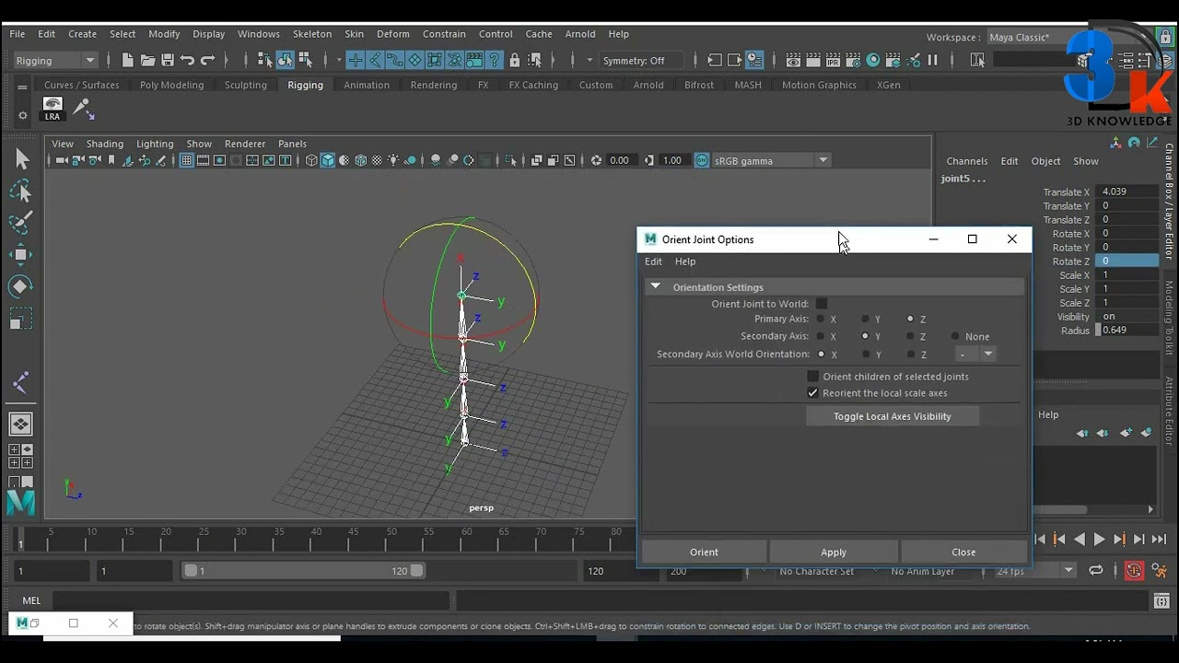Screen dimensions: 1179x663
Task: Collapse the Orientation Settings section
Action: 656,286
